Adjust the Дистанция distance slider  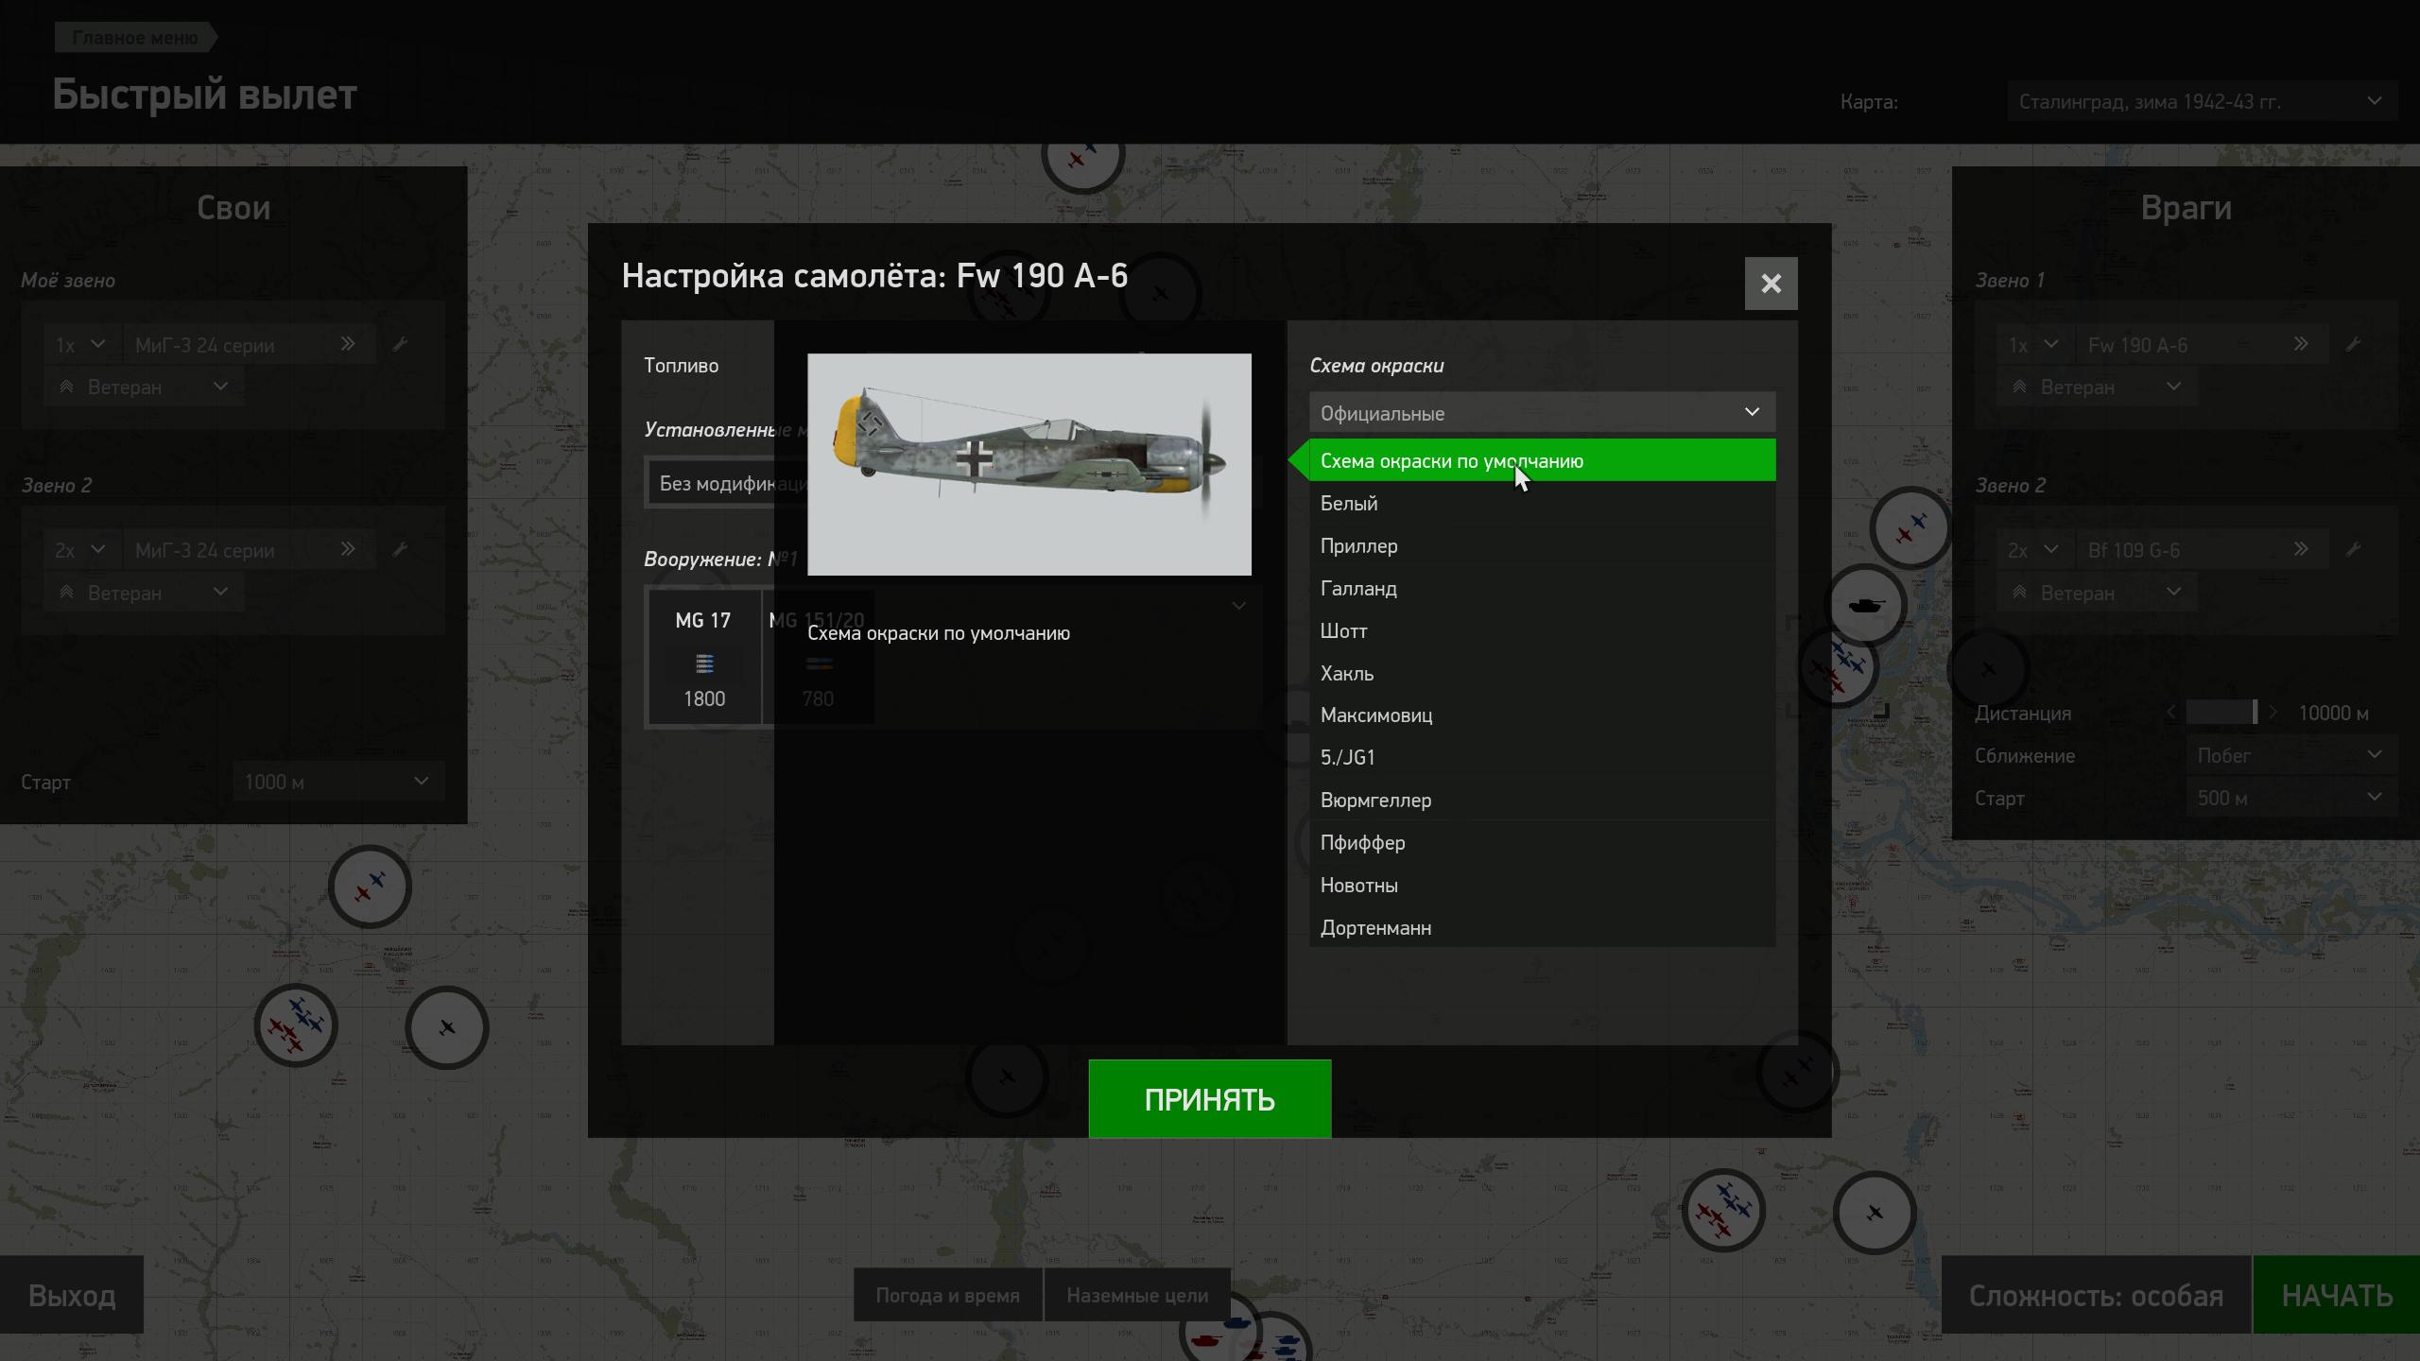pos(2221,712)
